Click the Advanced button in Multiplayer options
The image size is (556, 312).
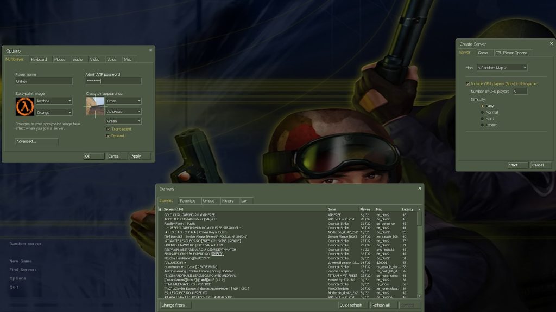36,141
